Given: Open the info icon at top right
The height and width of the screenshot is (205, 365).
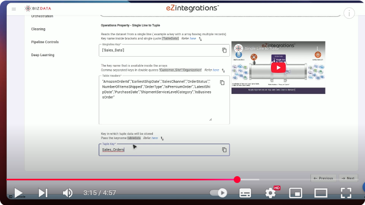Looking at the screenshot, I should pos(349,13).
